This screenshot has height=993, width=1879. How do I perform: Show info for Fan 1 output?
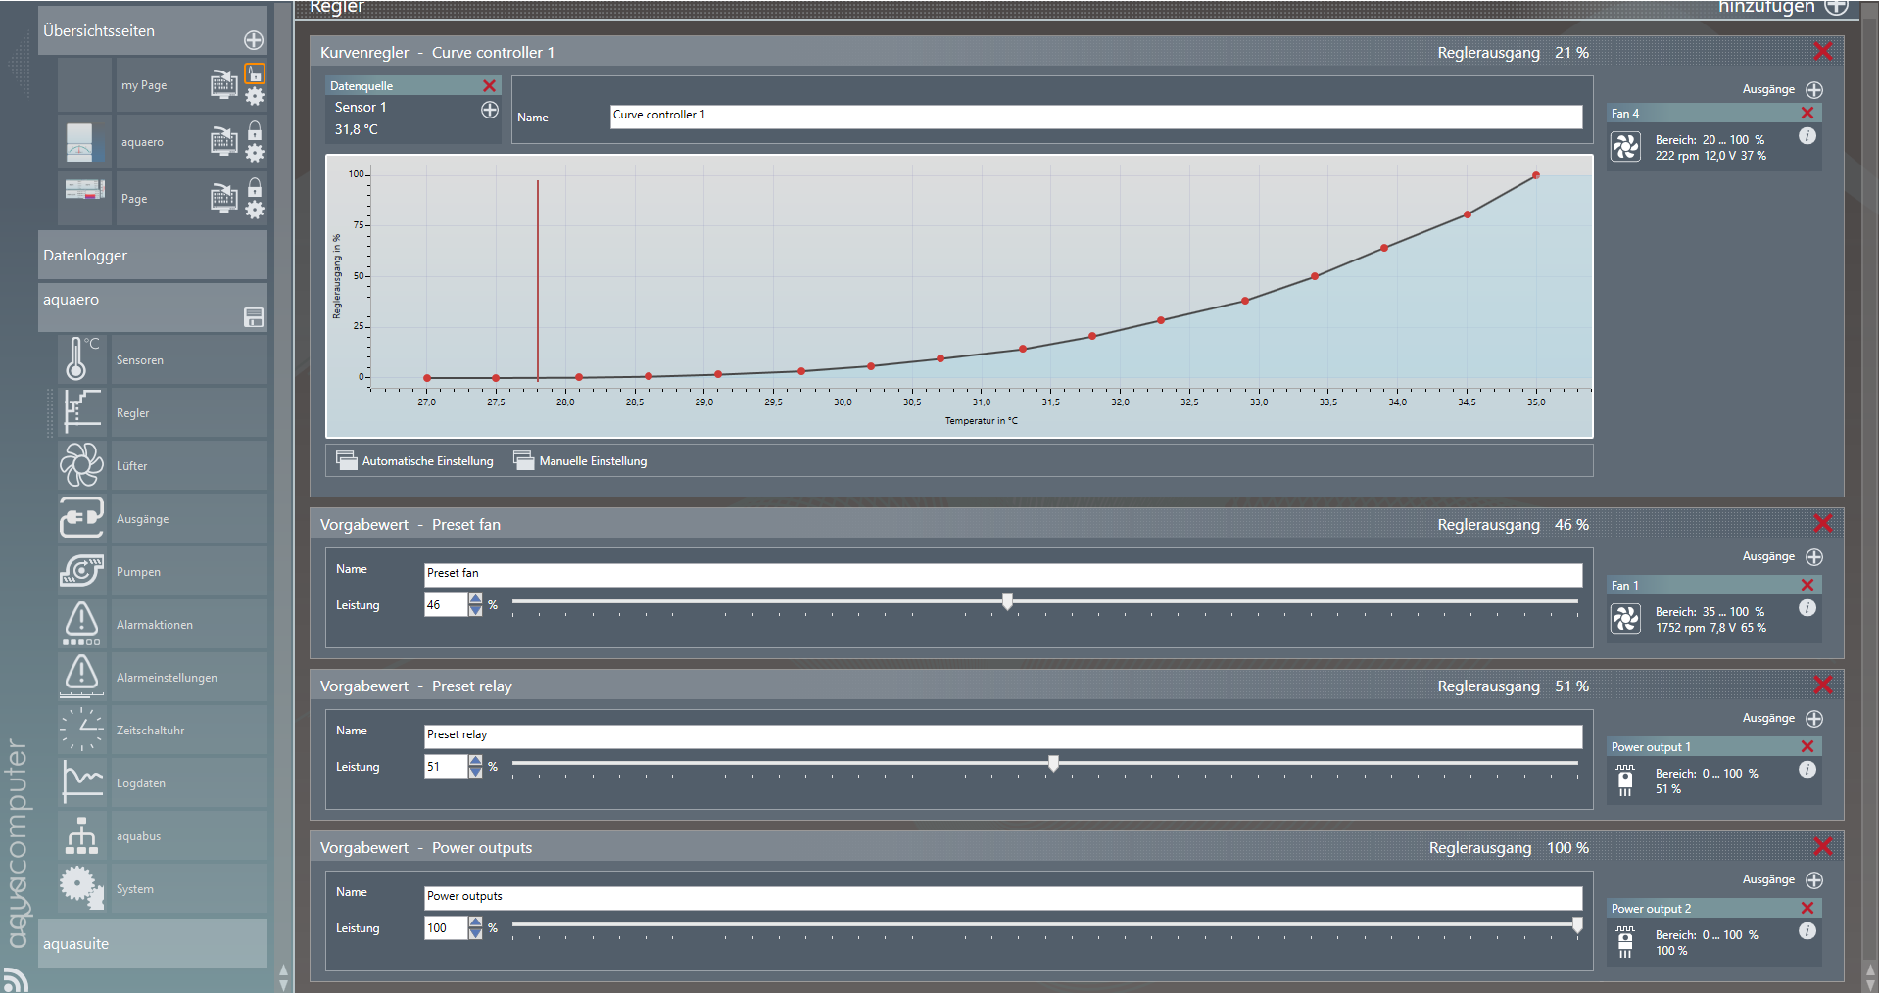click(1807, 608)
